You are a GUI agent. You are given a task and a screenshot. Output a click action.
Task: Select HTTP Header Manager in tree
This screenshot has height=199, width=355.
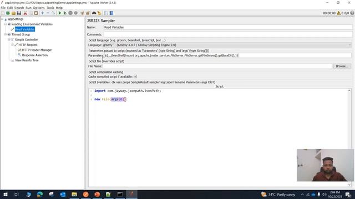[x=37, y=50]
